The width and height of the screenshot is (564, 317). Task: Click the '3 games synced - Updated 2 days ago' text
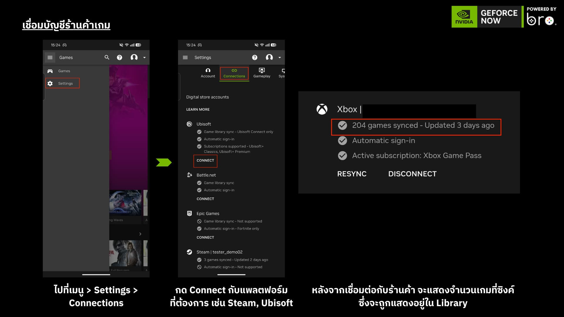click(236, 260)
